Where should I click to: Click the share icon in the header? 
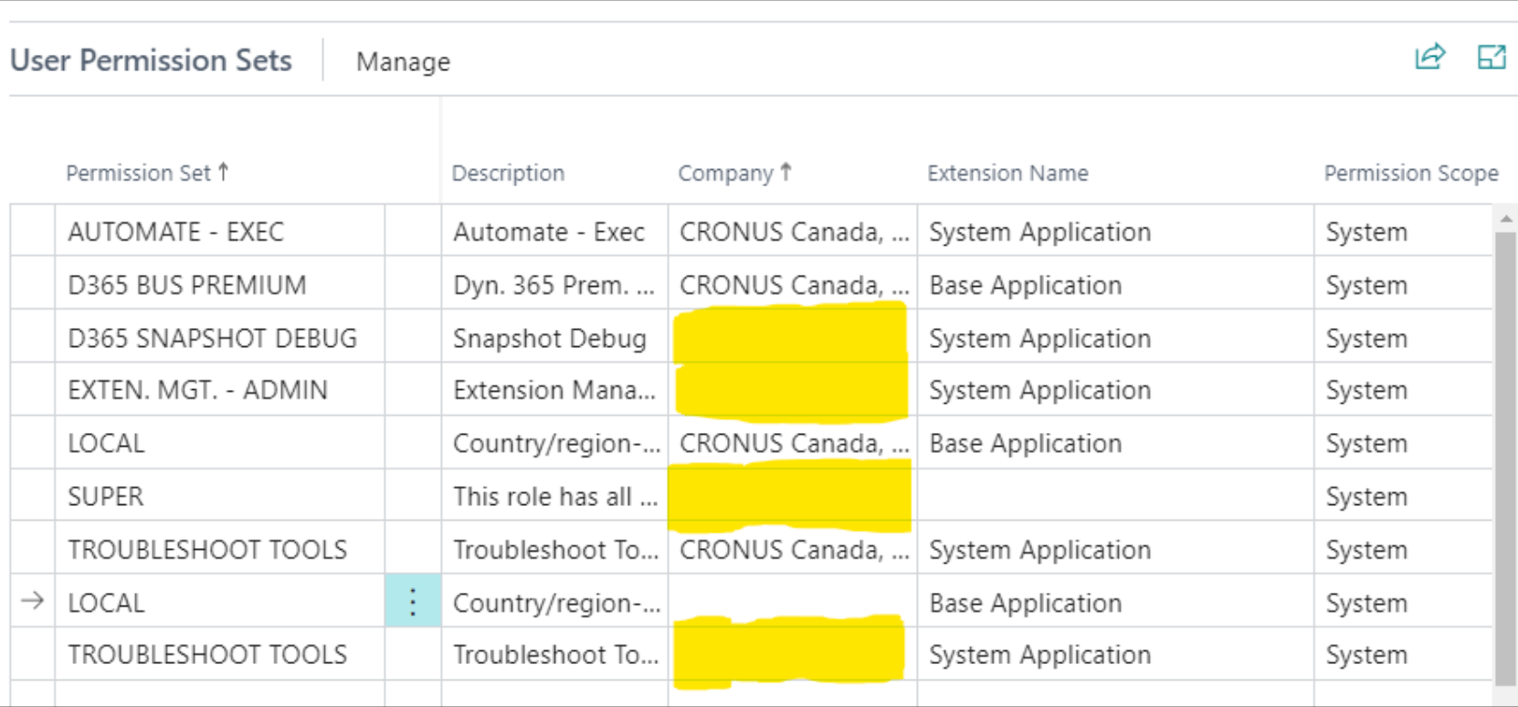[1429, 58]
